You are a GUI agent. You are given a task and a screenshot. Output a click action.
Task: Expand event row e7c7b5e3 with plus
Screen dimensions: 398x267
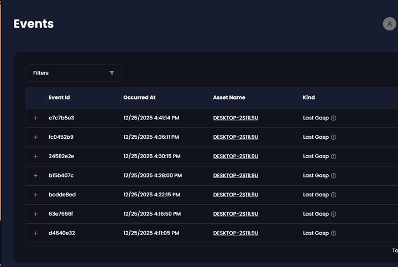pos(36,118)
